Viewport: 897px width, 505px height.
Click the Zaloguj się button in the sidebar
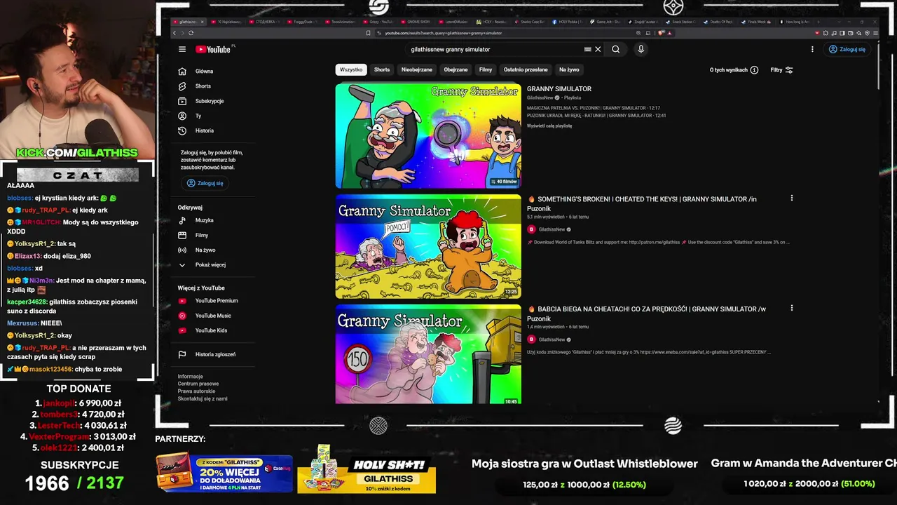205,183
